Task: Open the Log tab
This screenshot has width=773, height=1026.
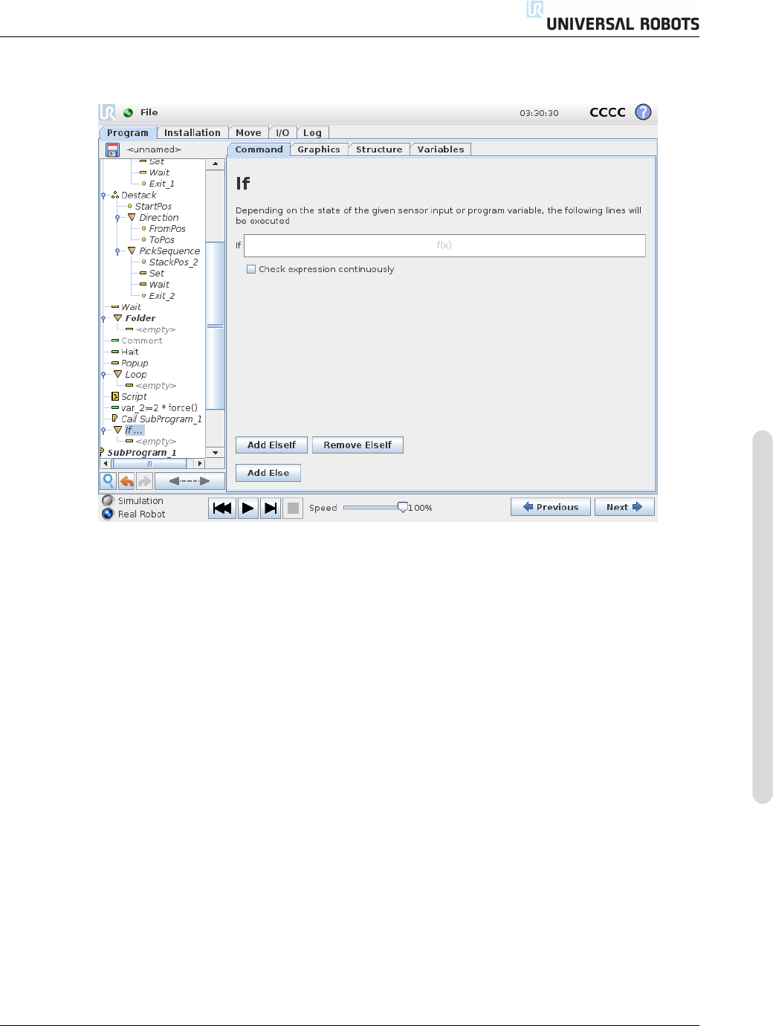Action: point(312,133)
